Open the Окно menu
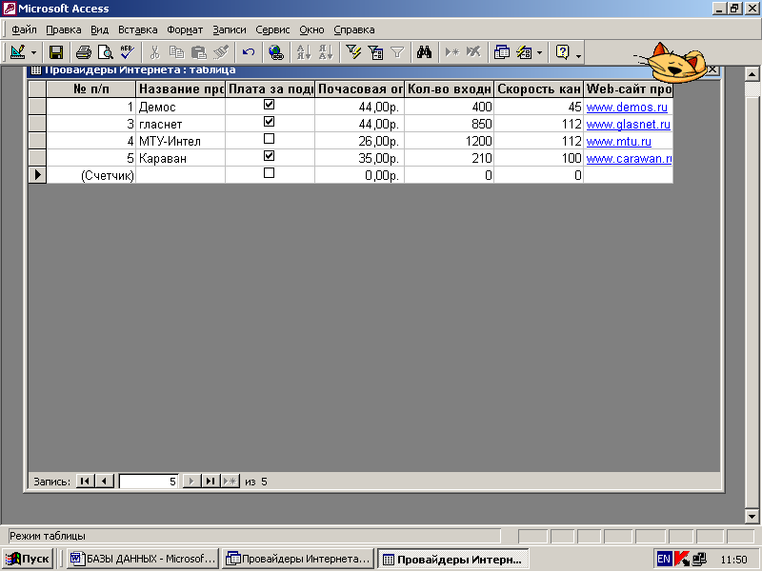Viewport: 762px width, 571px height. (x=311, y=30)
